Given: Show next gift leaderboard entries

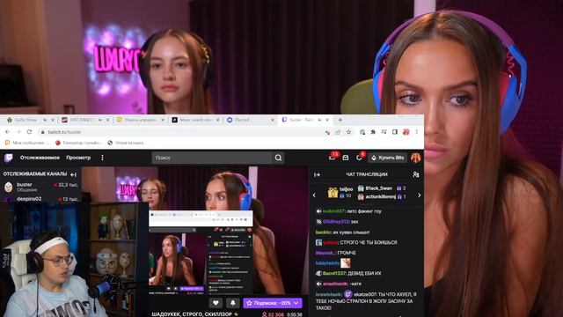Looking at the screenshot, I should (419, 195).
